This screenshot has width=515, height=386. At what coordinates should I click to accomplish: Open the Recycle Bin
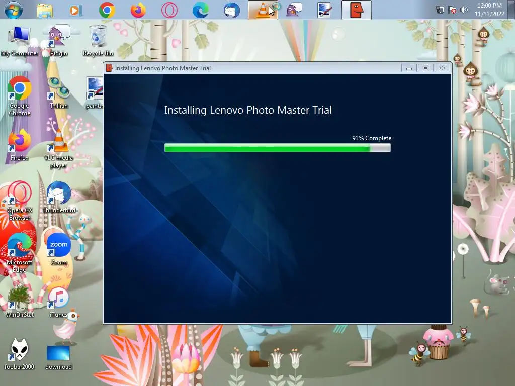[x=98, y=41]
